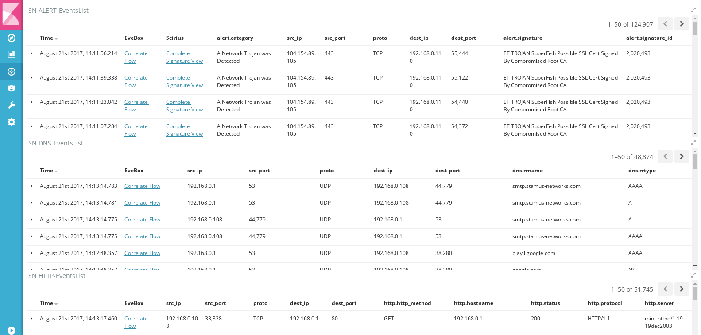
Task: Click SN ALERT-EventsList panel title
Action: pyautogui.click(x=58, y=11)
